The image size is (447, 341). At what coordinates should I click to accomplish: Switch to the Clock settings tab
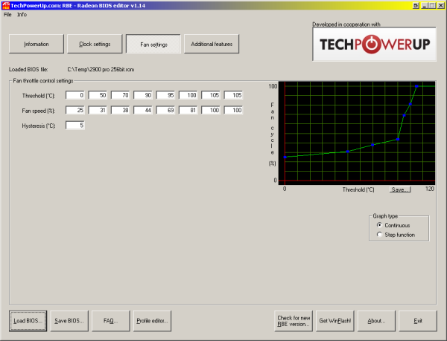(95, 44)
